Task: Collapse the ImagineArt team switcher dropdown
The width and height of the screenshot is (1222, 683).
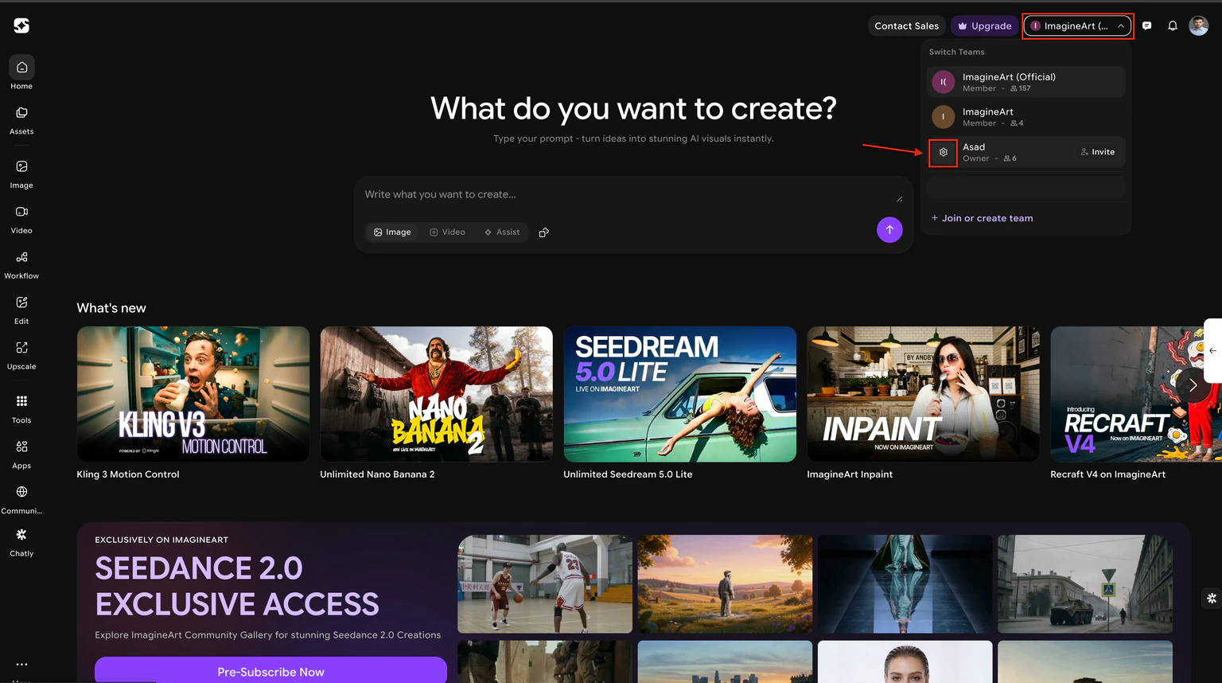Action: tap(1078, 25)
